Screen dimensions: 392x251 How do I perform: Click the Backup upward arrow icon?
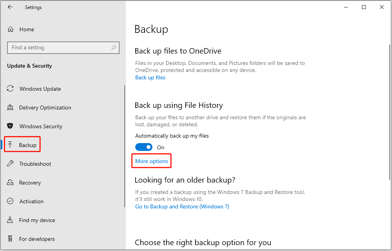(10, 145)
